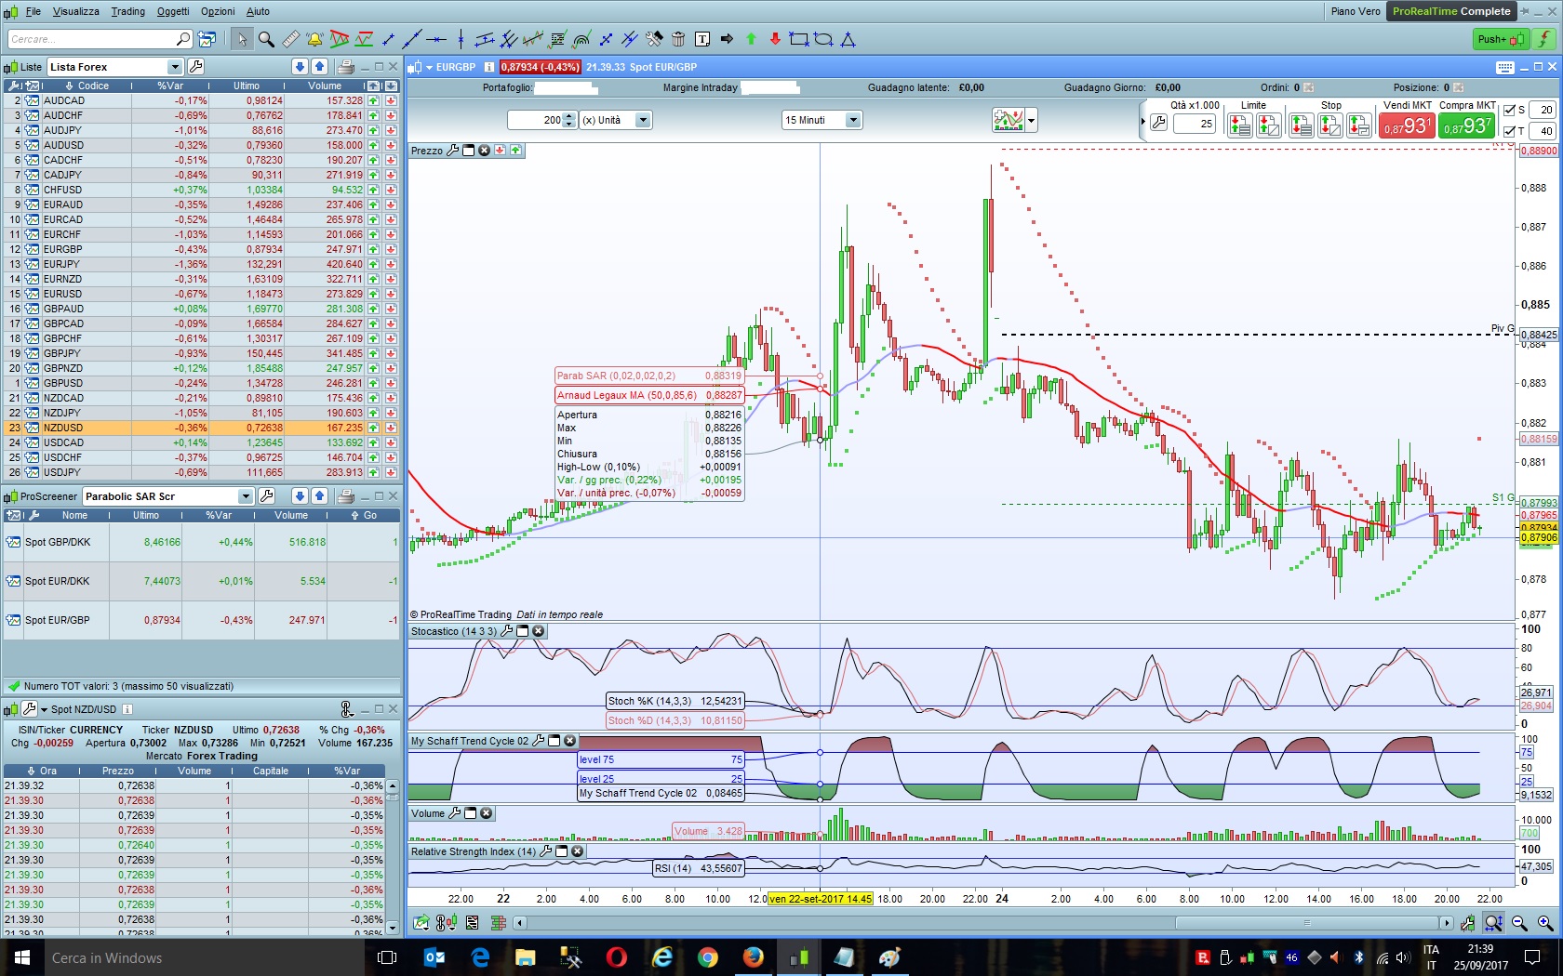Open the new chart window icon beside search
The height and width of the screenshot is (976, 1563).
click(x=207, y=39)
